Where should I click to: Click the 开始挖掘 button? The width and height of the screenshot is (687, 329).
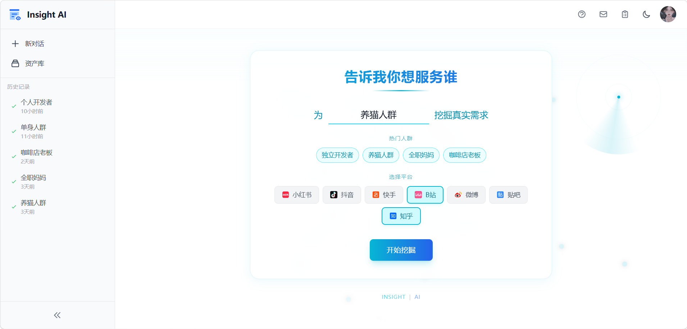point(401,250)
